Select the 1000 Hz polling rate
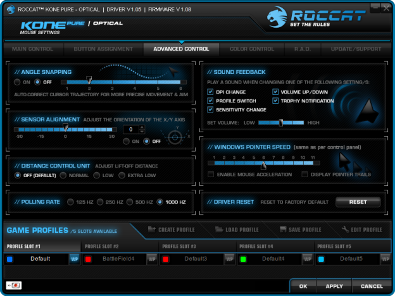The width and height of the screenshot is (395, 296). pos(160,202)
